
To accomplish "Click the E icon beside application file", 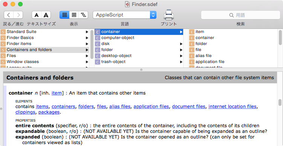I will 191,62.
